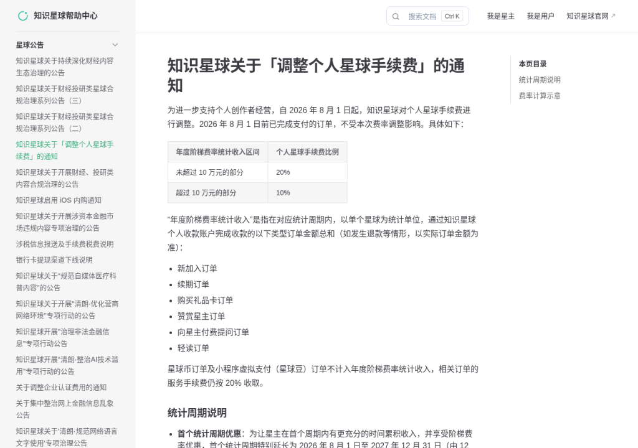Open 清朗·规范网络语言文字使用专项治理公告

click(67, 437)
